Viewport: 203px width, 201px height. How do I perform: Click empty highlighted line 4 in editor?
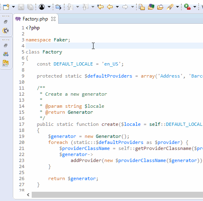coord(114,46)
